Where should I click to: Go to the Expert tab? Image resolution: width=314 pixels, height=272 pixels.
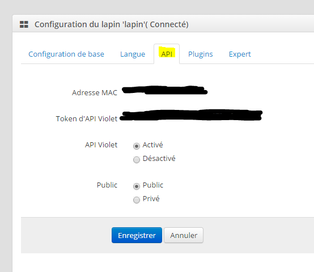pos(240,54)
